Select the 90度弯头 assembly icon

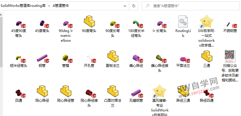click(89, 21)
